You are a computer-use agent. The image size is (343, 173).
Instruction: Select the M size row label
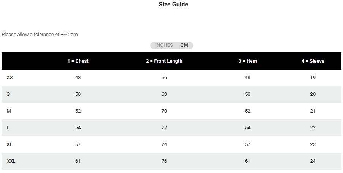click(9, 111)
